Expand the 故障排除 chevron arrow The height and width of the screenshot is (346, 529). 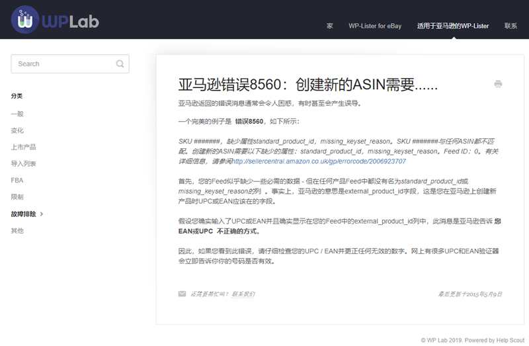point(42,214)
